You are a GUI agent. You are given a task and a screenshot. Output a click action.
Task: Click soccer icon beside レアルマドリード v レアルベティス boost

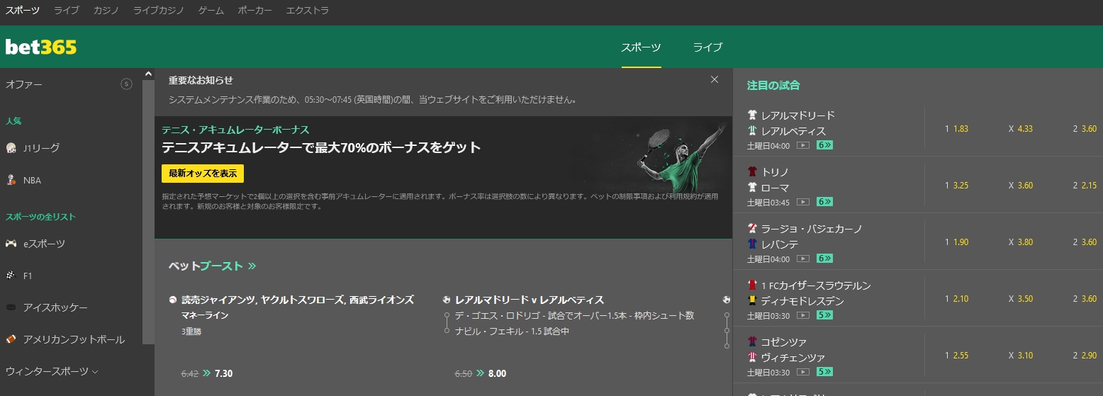pos(447,300)
